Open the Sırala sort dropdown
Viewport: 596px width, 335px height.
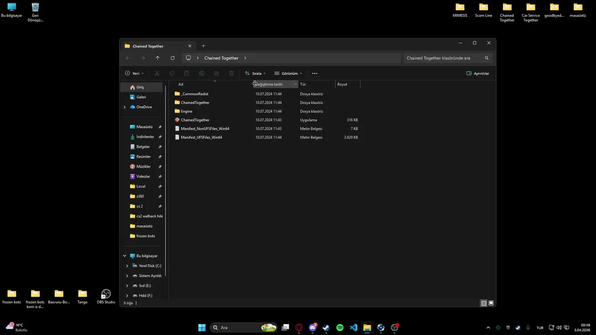point(255,74)
